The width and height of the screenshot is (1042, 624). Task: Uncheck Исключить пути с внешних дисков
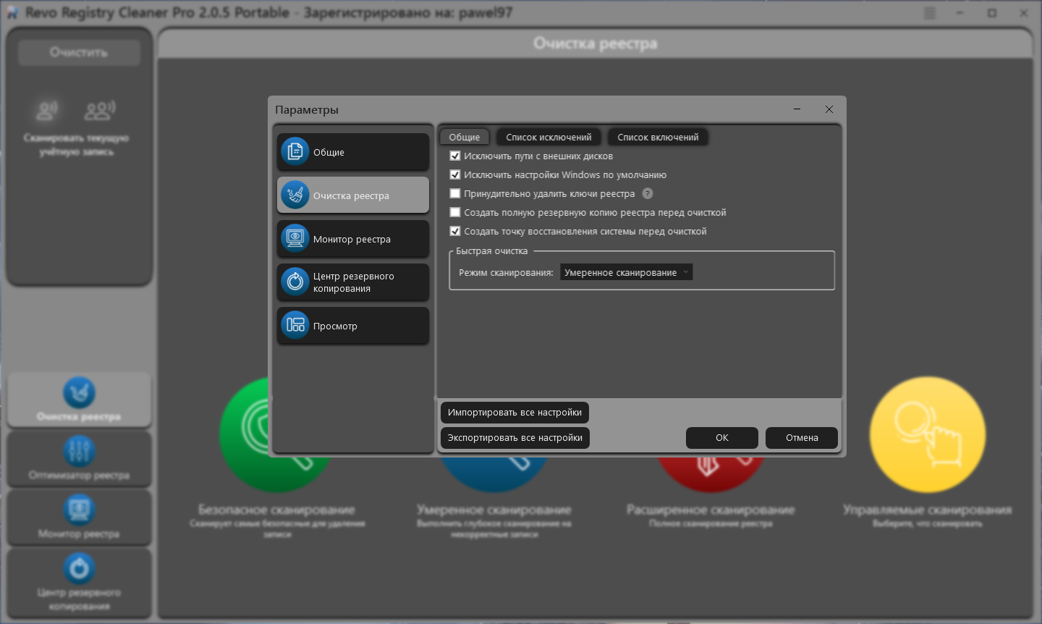coord(455,156)
